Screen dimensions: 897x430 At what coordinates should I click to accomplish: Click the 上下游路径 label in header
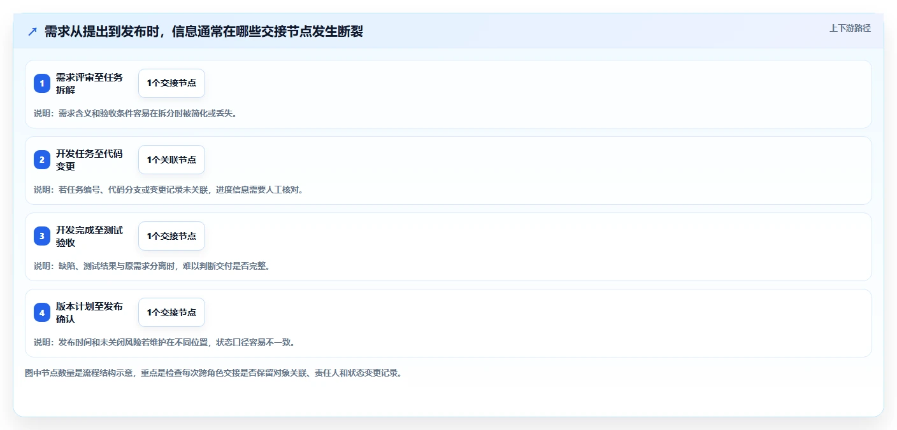click(850, 28)
